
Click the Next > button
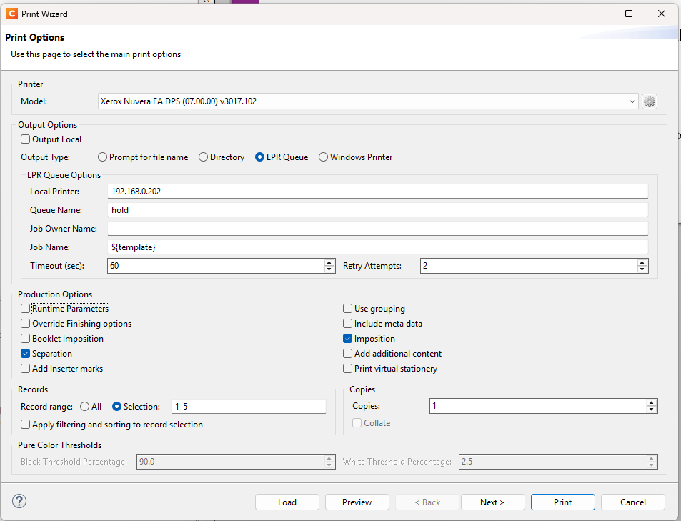coord(492,502)
